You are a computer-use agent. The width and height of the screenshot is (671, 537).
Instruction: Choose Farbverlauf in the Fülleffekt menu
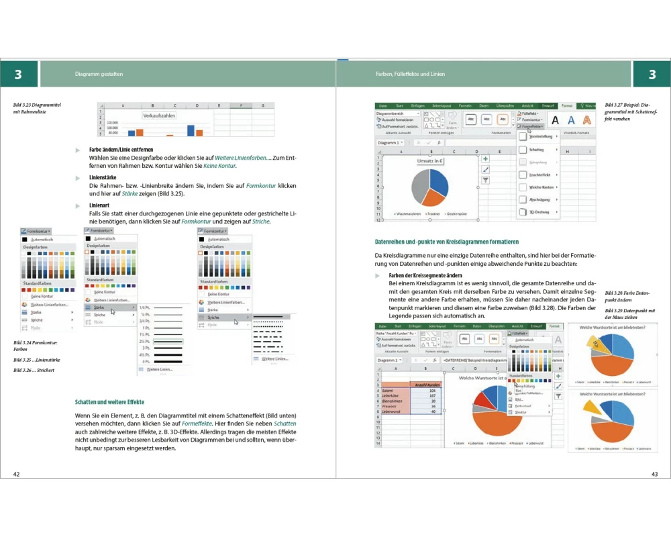pos(523,405)
